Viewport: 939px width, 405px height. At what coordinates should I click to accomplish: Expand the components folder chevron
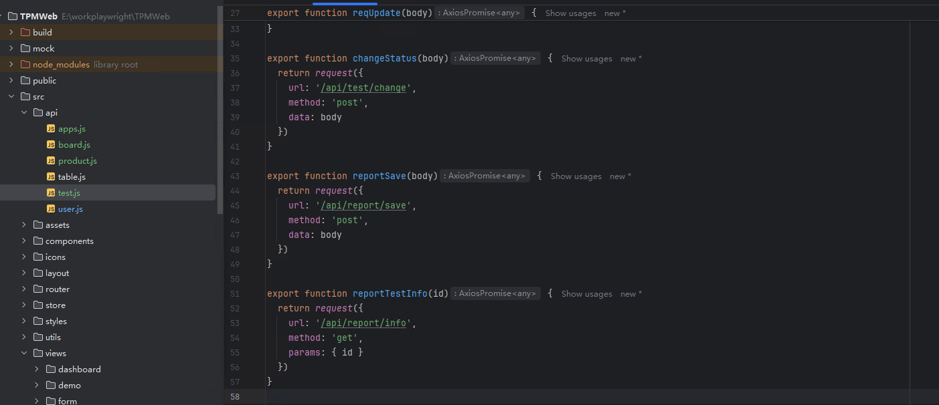click(x=24, y=241)
